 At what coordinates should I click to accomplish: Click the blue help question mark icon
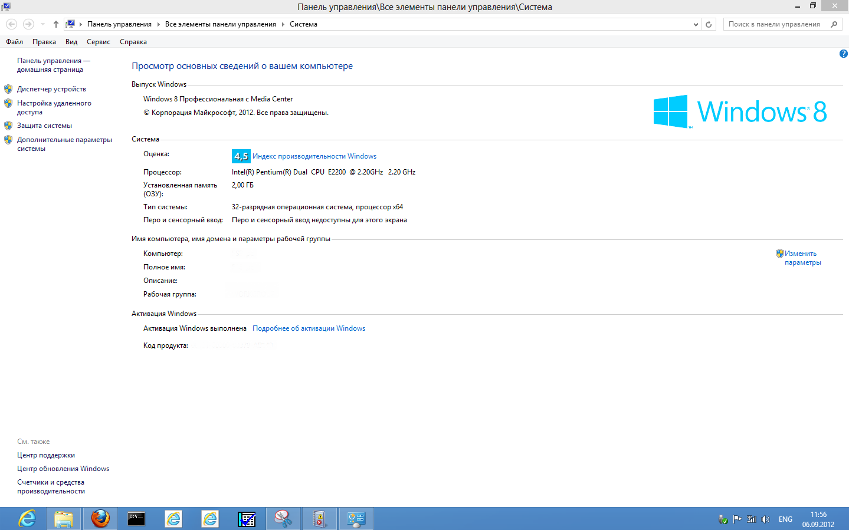pos(843,54)
